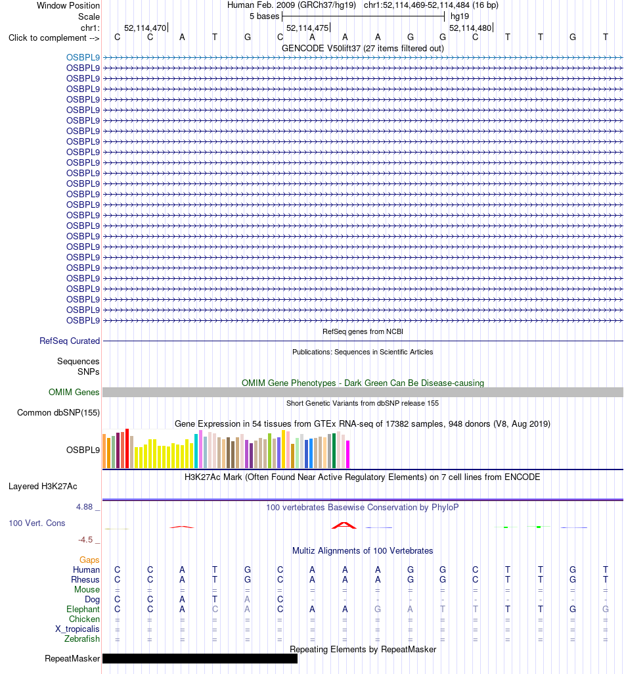The width and height of the screenshot is (624, 674).
Task: Select the Zebrafish alignment row label
Action: 82,638
